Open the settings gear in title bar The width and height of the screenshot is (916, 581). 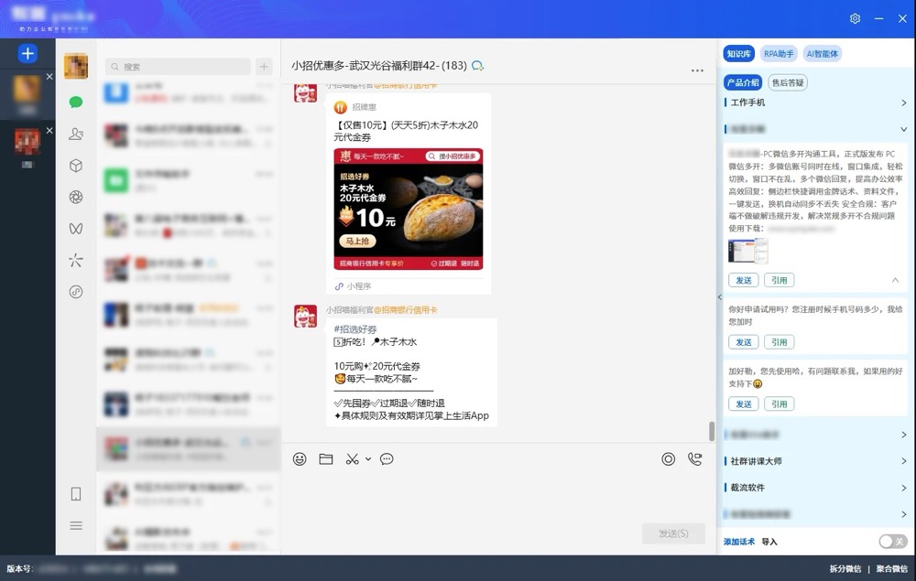click(856, 18)
